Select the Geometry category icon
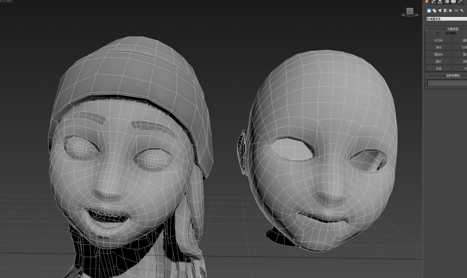 [429, 10]
